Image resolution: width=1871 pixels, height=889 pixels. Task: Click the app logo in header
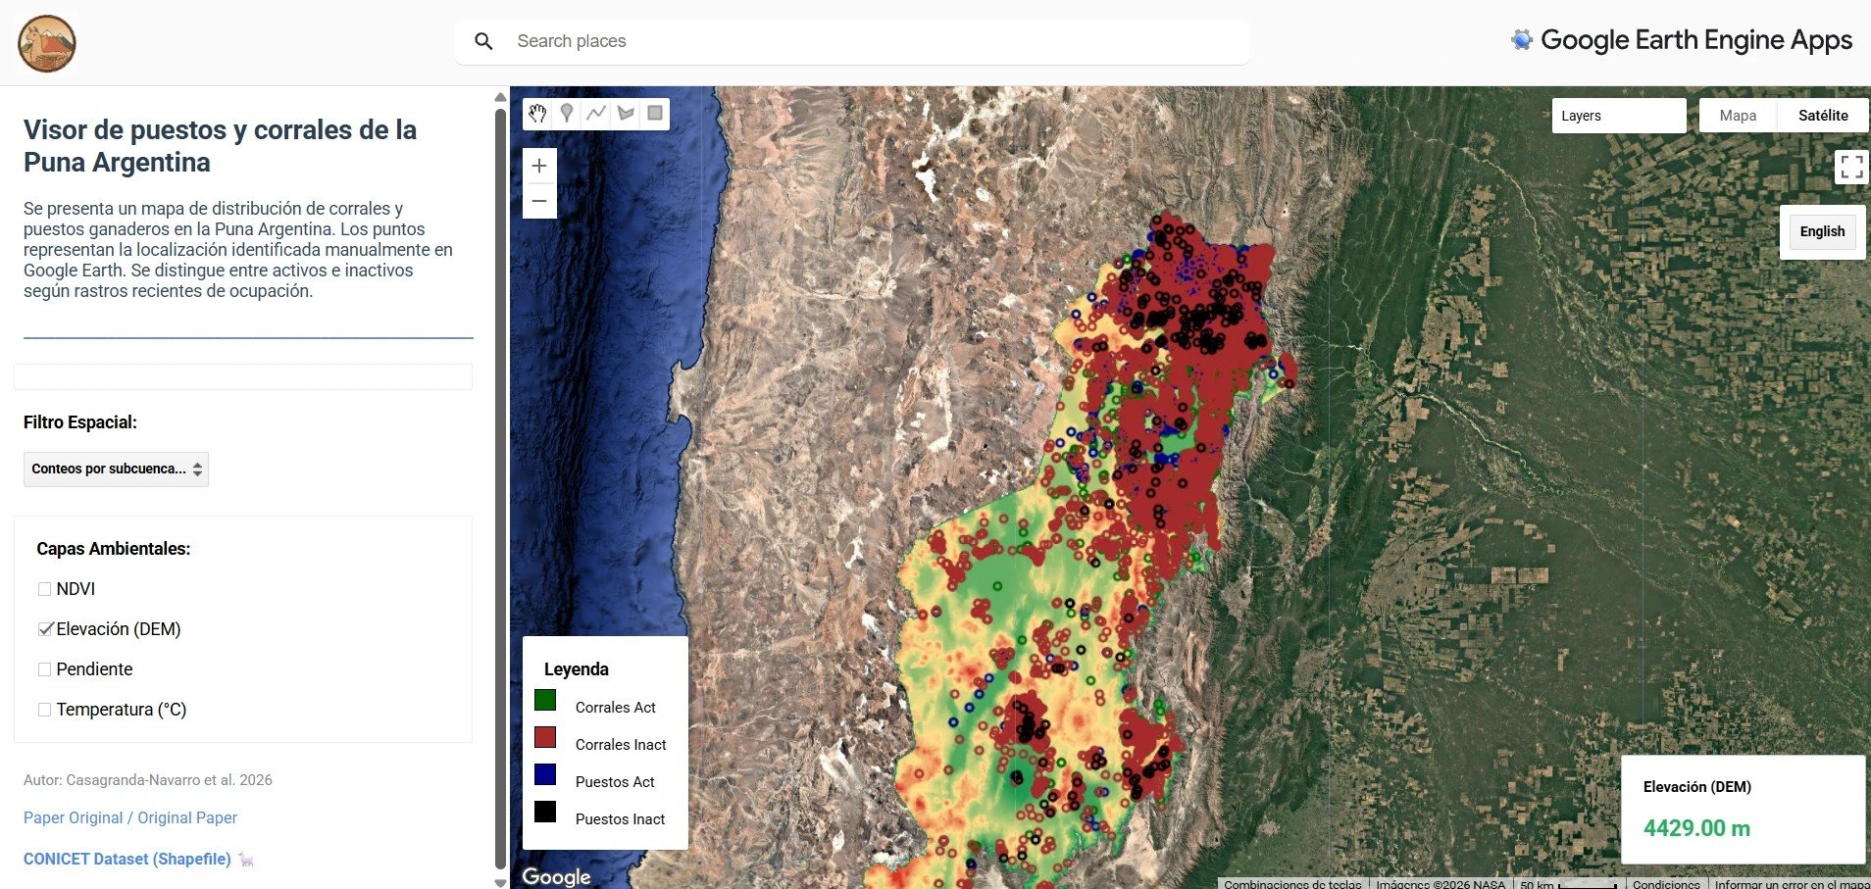47,44
